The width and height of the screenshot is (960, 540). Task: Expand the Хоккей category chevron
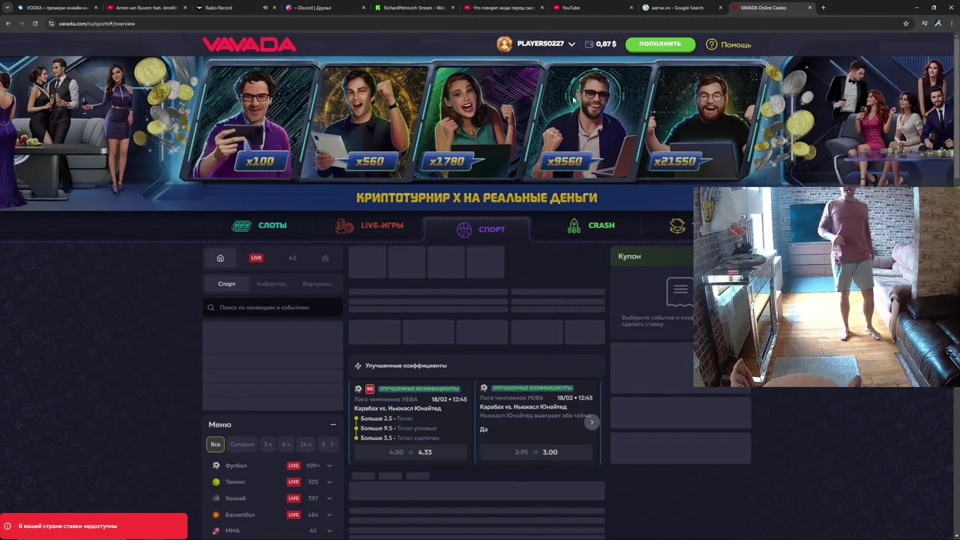[329, 498]
